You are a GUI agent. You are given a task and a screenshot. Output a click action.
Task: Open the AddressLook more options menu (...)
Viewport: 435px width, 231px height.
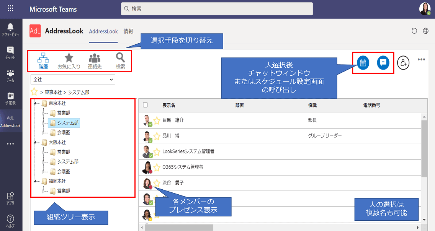pos(421,59)
